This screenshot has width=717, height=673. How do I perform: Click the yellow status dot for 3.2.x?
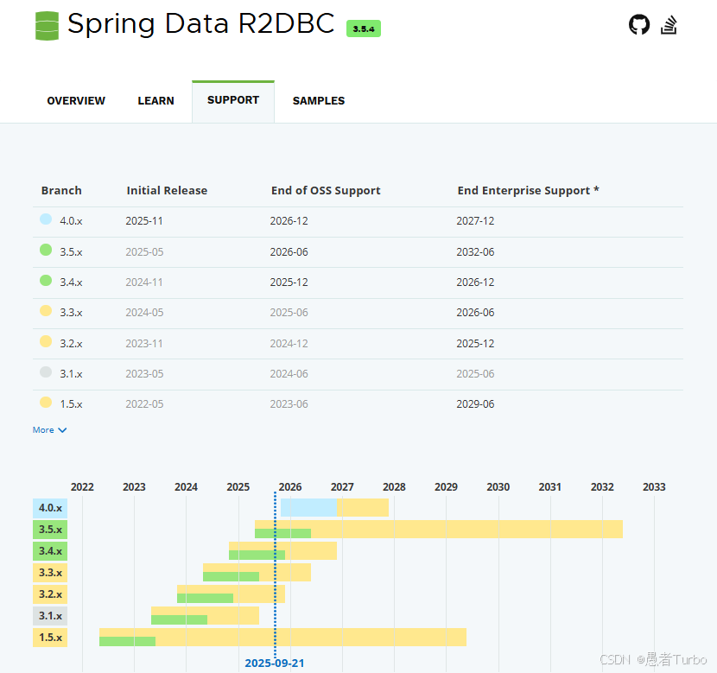coord(46,341)
